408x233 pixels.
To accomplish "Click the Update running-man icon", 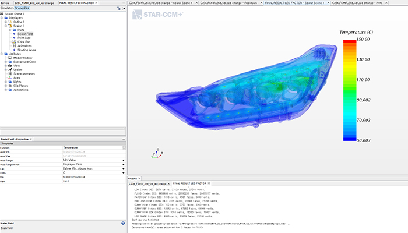I will click(10, 70).
